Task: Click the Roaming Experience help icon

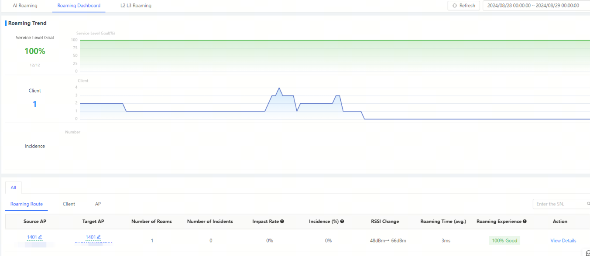Action: point(525,222)
